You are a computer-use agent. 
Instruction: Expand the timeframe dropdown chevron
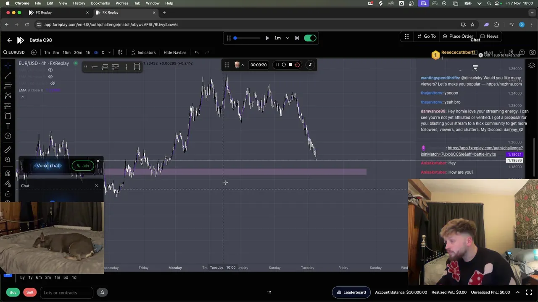[x=110, y=52]
